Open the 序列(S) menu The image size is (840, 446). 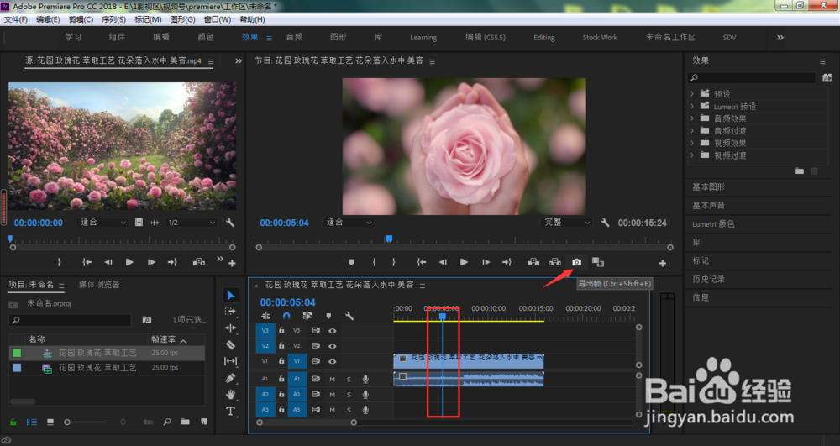113,19
